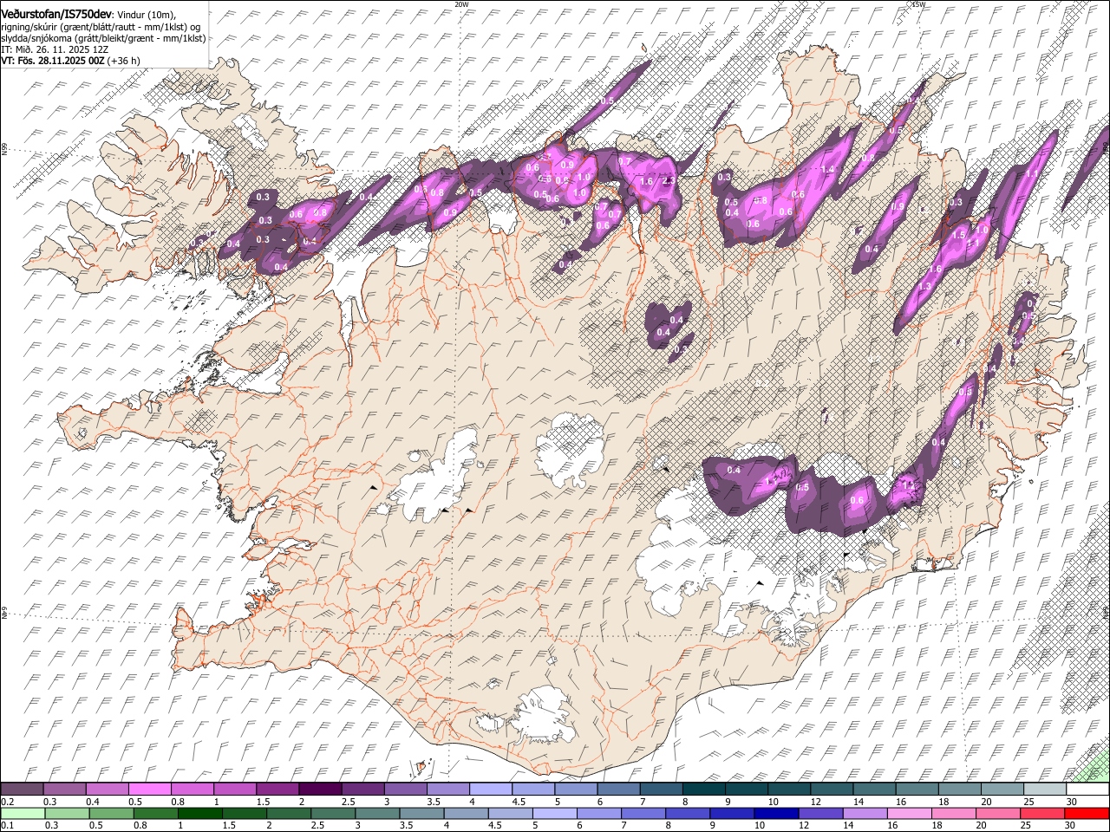Click the 'VT: Fös. 28.11.2025 00Z (+36 h)' line
Screen dimensions: 1110x832
[x=70, y=61]
